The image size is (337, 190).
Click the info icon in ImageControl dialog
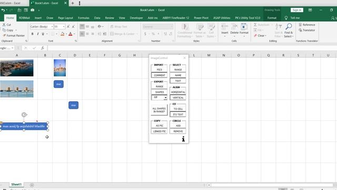click(x=183, y=139)
